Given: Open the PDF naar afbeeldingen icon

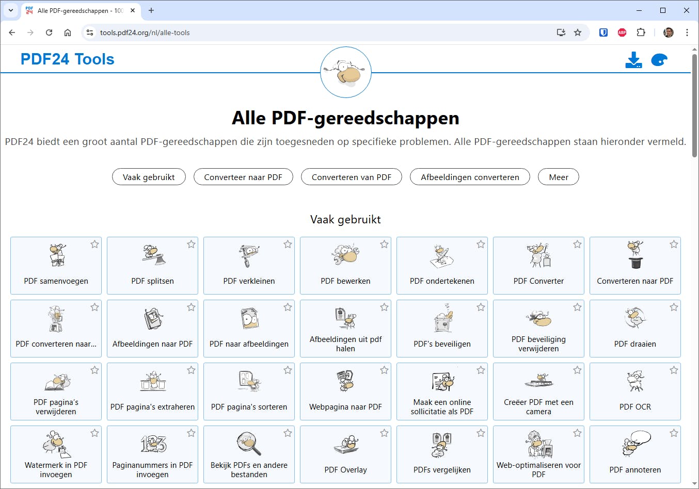Looking at the screenshot, I should [x=249, y=318].
